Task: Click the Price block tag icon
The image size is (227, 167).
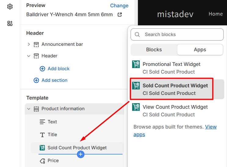Action: point(42,161)
